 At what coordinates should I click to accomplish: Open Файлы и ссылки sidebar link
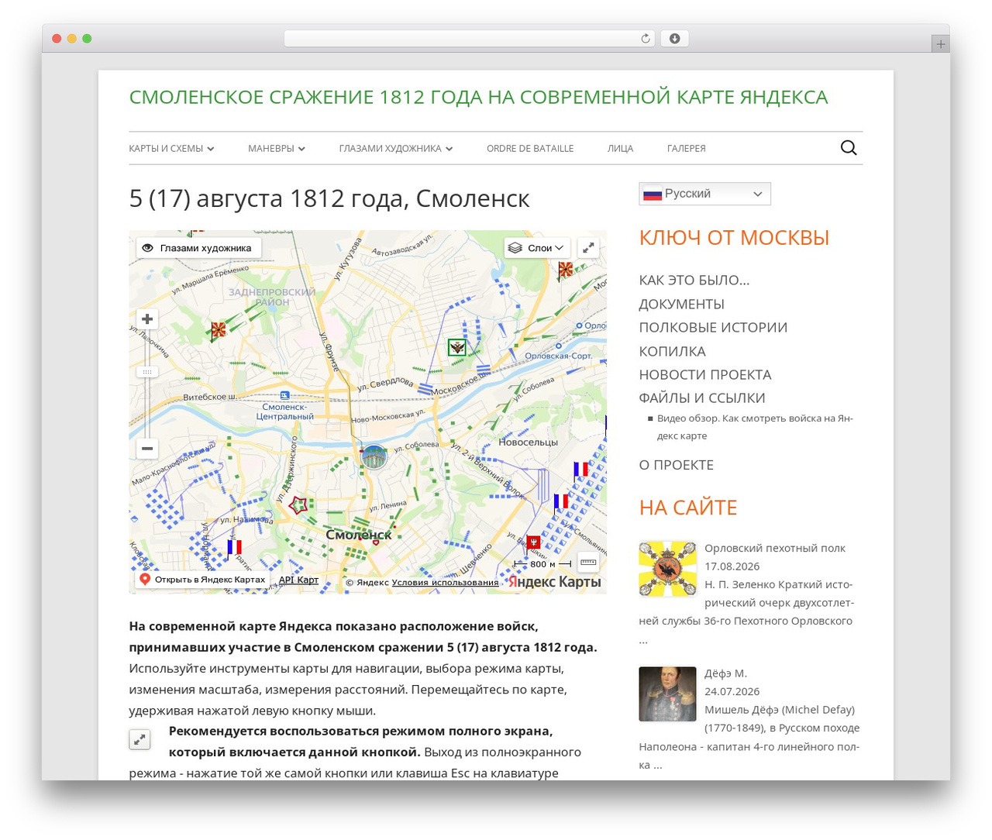[702, 398]
